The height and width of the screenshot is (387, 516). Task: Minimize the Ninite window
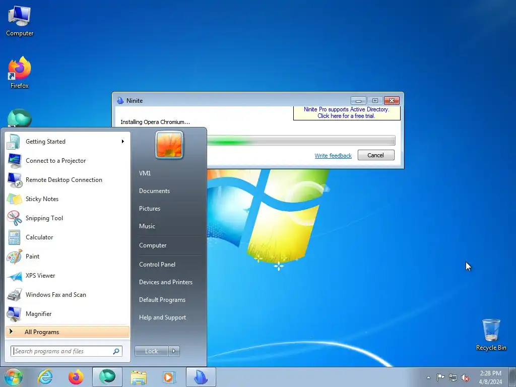coord(358,100)
